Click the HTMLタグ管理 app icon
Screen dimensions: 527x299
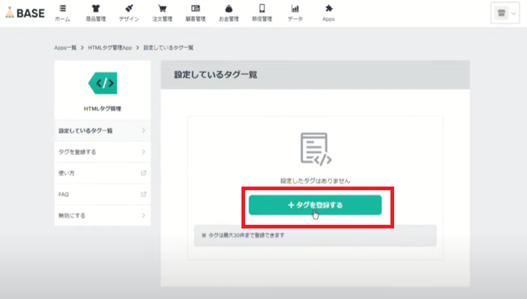click(x=102, y=82)
